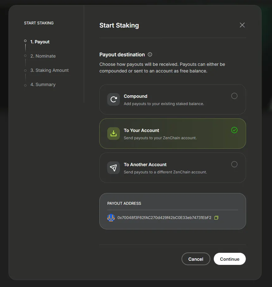The height and width of the screenshot is (287, 272).
Task: Jump to the 2. Nominate step
Action: tap(43, 56)
